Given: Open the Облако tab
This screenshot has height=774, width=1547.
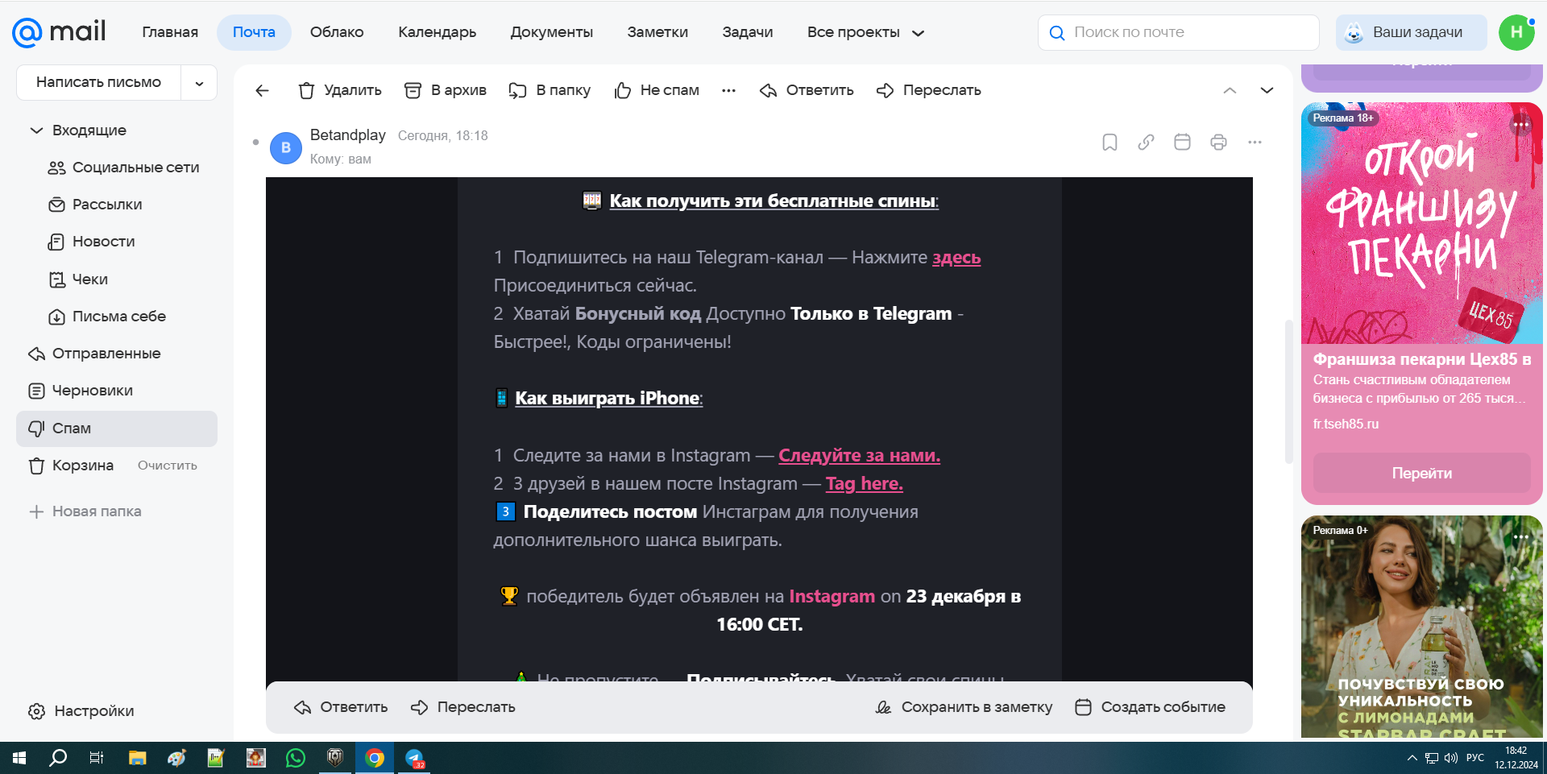Looking at the screenshot, I should 337,32.
